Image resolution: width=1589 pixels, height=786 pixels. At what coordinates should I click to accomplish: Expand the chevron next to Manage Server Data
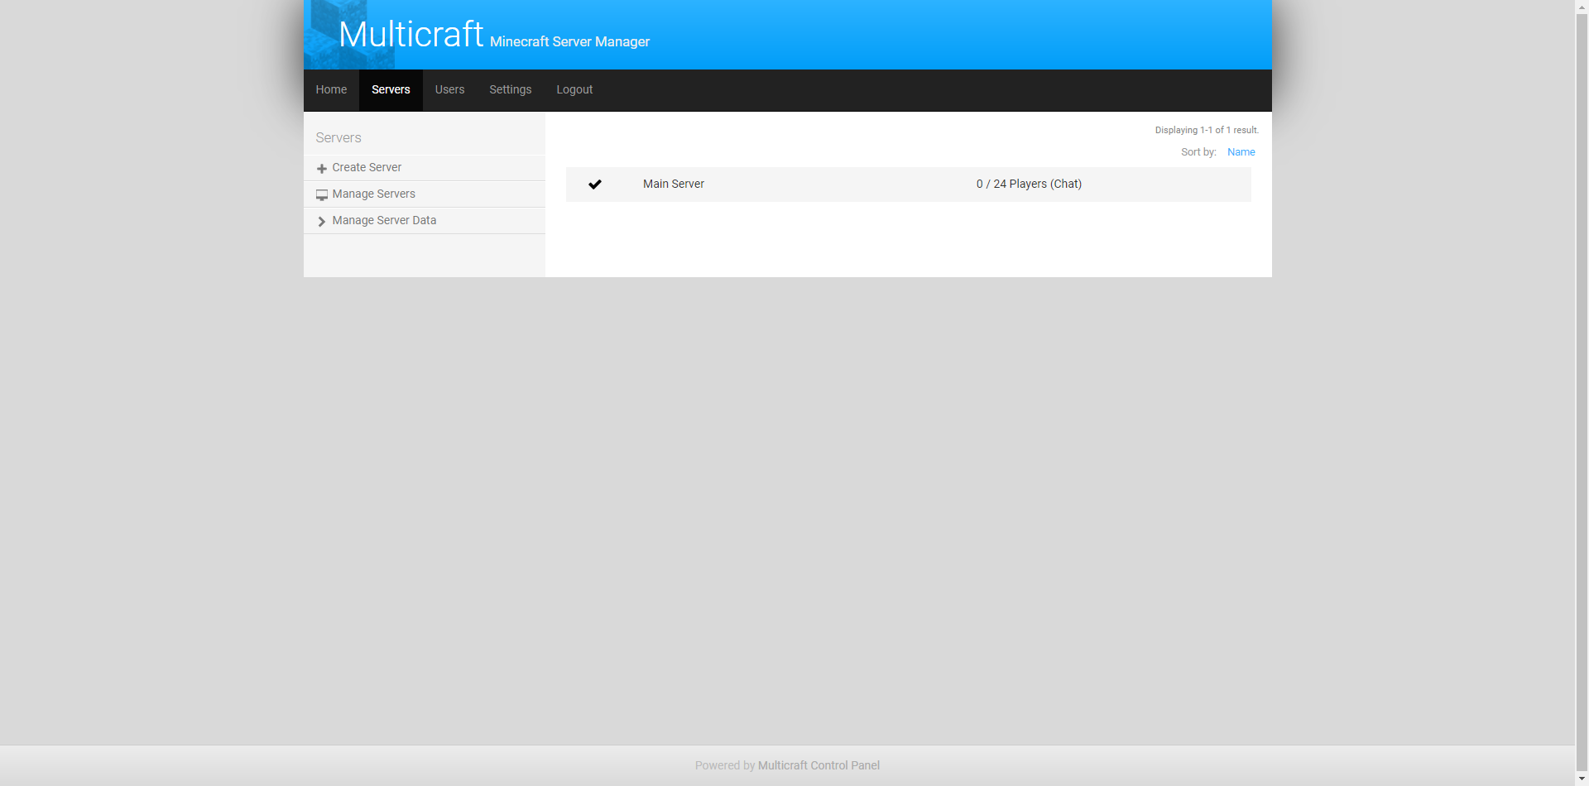[322, 222]
